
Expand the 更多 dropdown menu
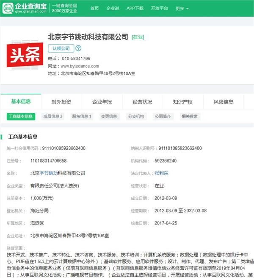click(x=182, y=8)
